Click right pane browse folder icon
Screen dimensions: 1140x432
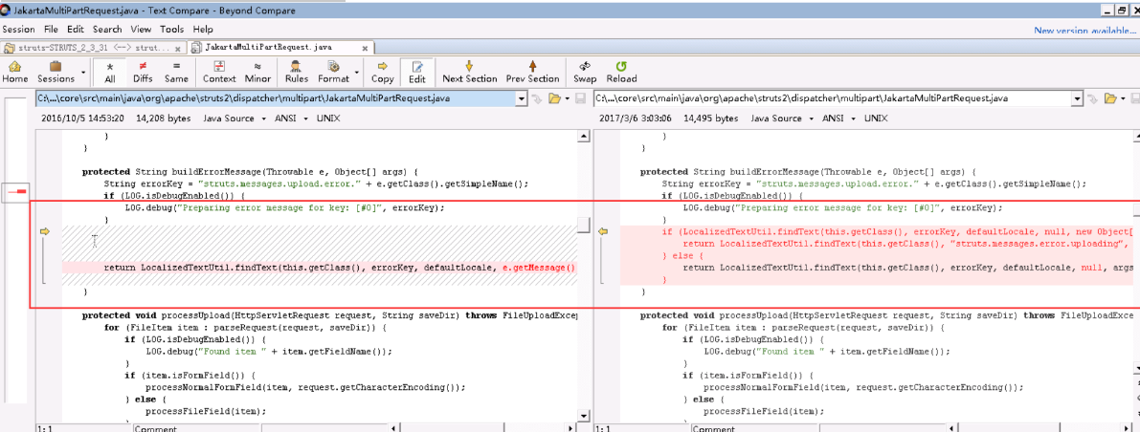(1111, 98)
